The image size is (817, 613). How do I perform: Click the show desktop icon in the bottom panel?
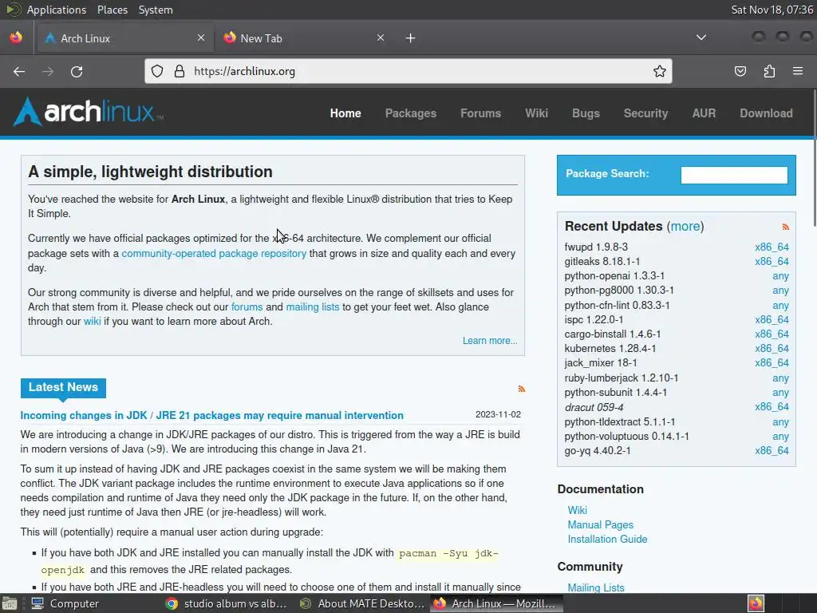point(10,603)
